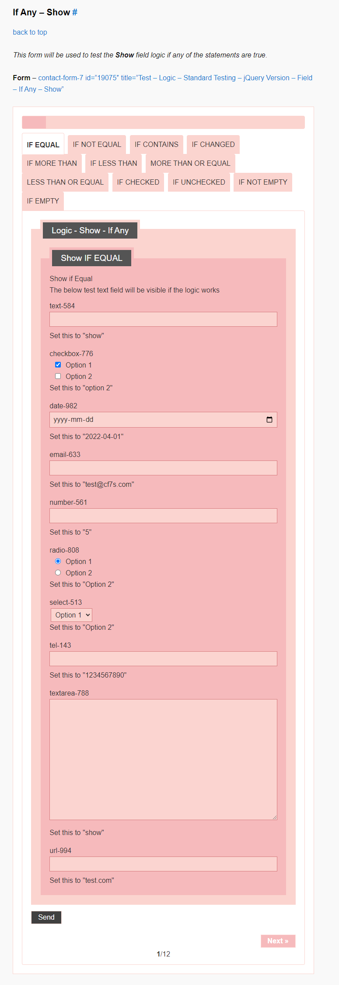Go to the Next » form page

(278, 941)
